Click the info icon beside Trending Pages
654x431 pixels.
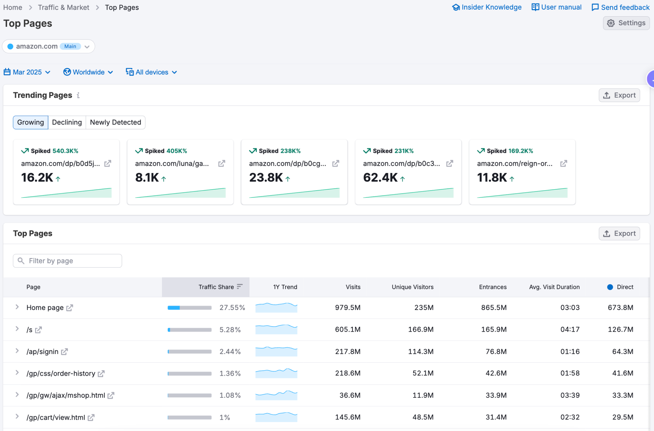click(78, 95)
